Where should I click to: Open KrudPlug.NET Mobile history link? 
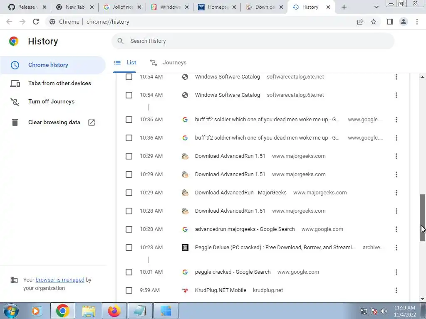pyautogui.click(x=220, y=290)
